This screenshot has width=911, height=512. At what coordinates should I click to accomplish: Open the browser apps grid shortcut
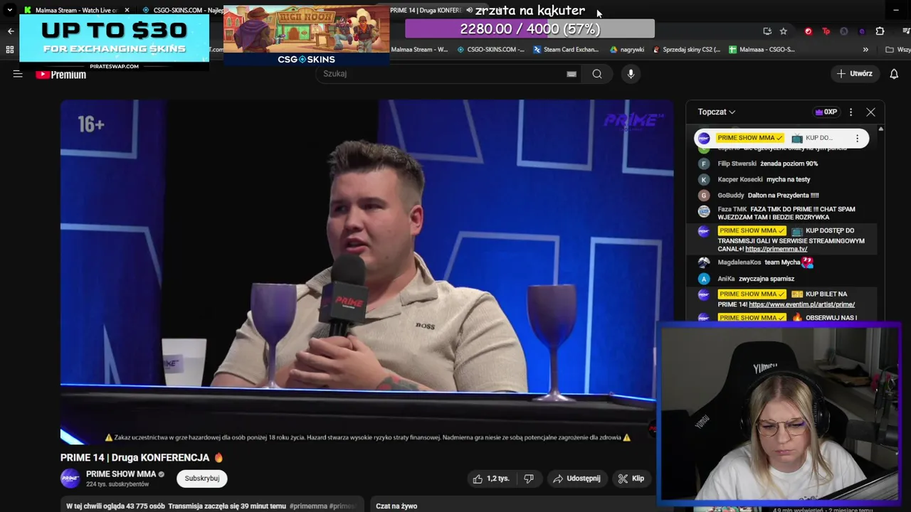(9, 50)
